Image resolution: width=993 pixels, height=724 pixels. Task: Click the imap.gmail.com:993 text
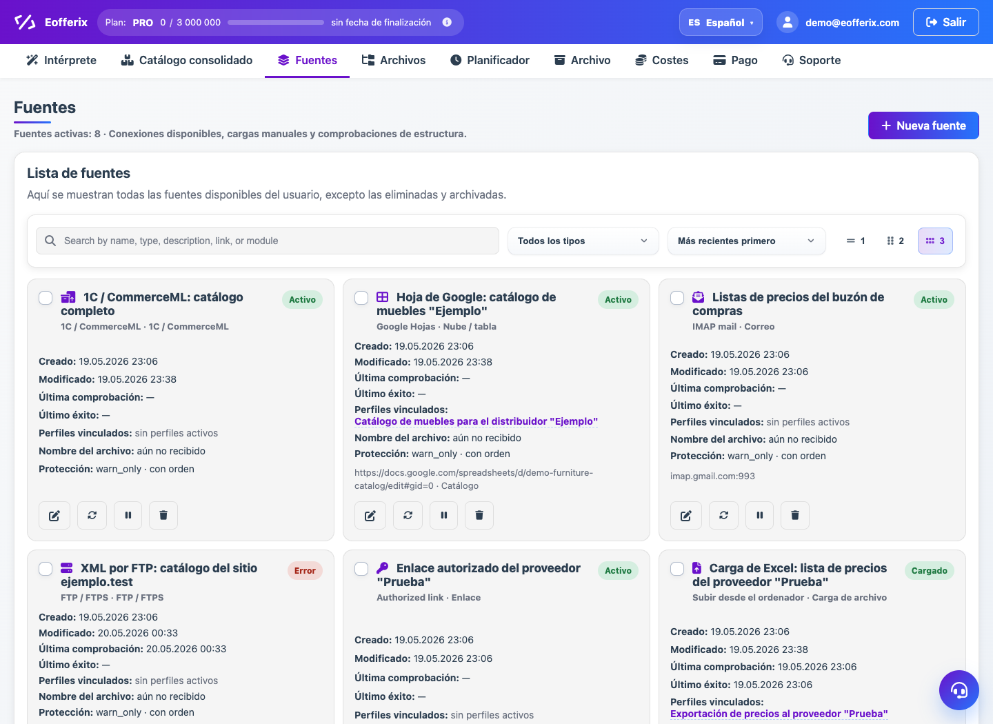coord(712,476)
